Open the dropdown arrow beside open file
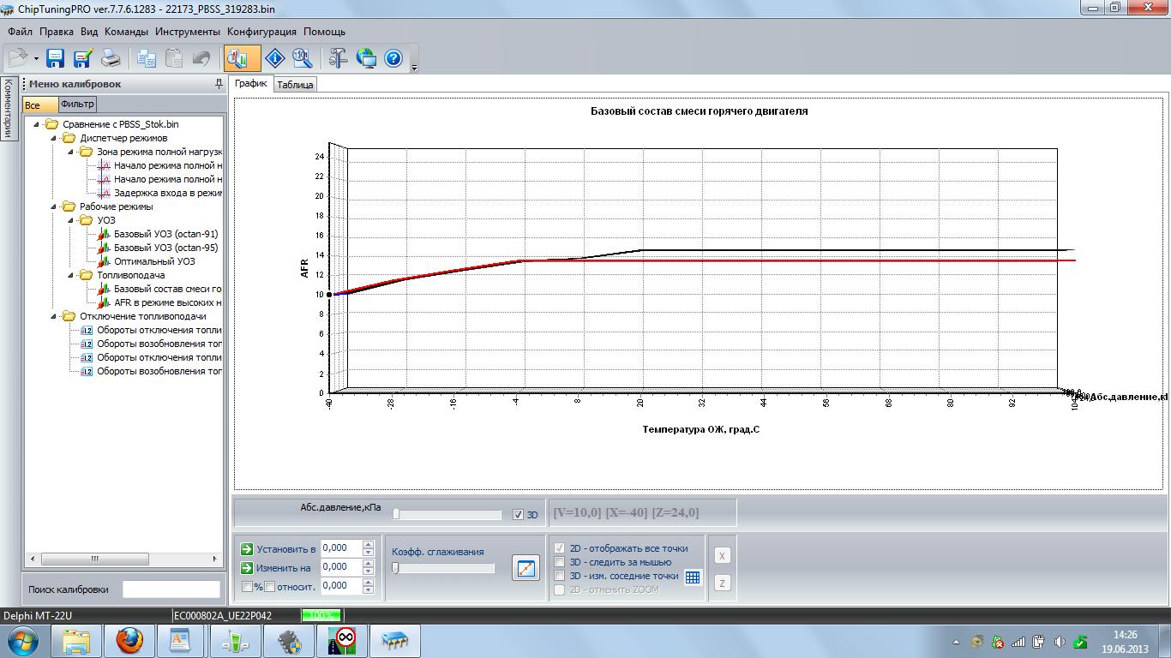 pyautogui.click(x=36, y=59)
